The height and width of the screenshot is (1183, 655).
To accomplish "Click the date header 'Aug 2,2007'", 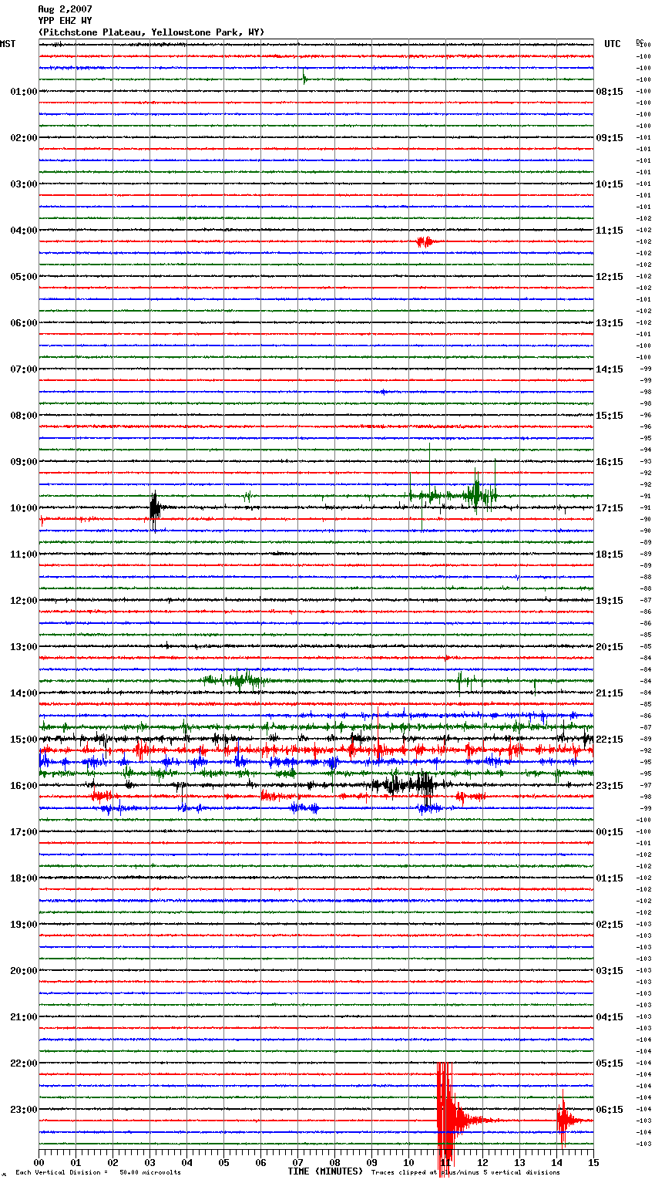I will point(65,9).
